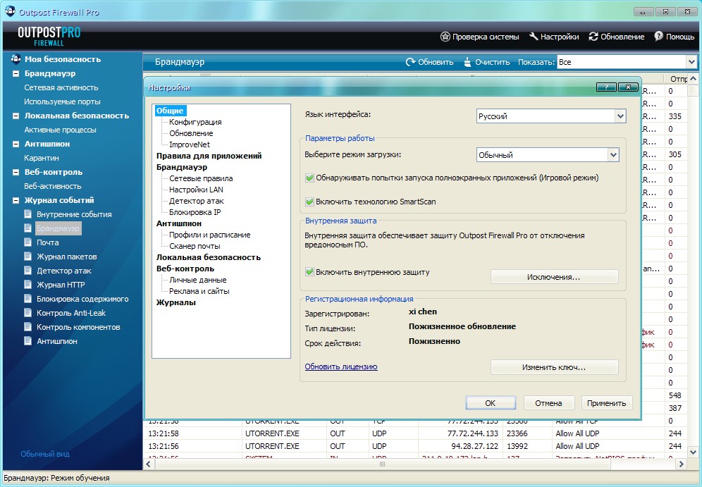Select Сканер почты in settings tree
The height and width of the screenshot is (487, 702).
[195, 246]
